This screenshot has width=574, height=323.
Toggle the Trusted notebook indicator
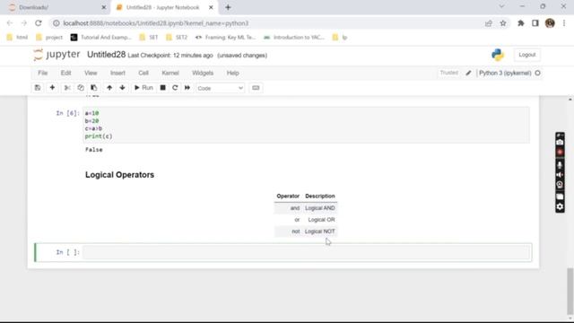(448, 73)
